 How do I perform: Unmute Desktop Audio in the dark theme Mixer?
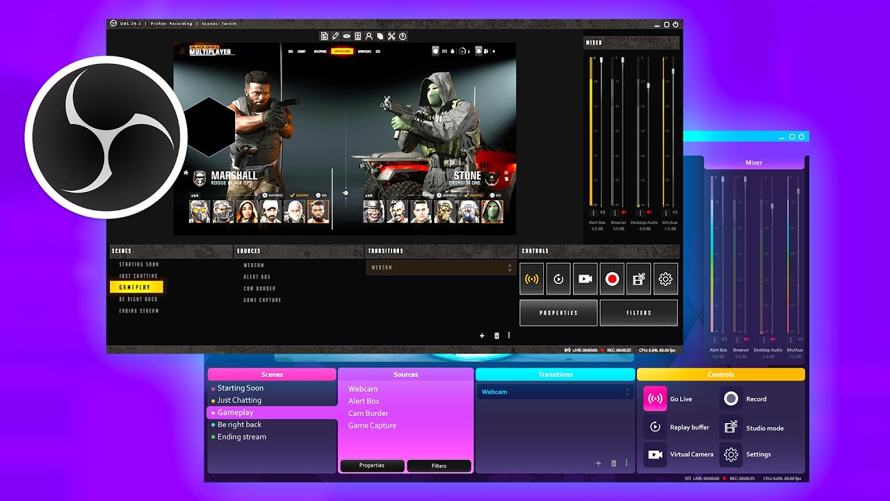[x=649, y=212]
